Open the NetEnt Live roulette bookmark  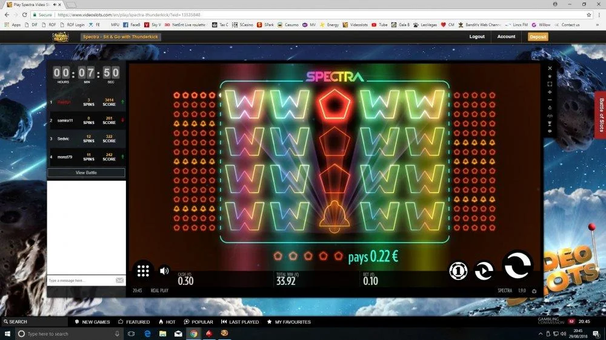click(185, 25)
